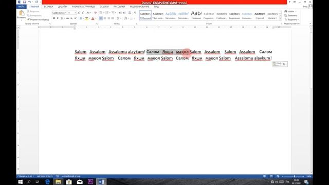Open the ФАЙЛ (File) tab
The width and height of the screenshot is (329, 185).
pos(21,7)
